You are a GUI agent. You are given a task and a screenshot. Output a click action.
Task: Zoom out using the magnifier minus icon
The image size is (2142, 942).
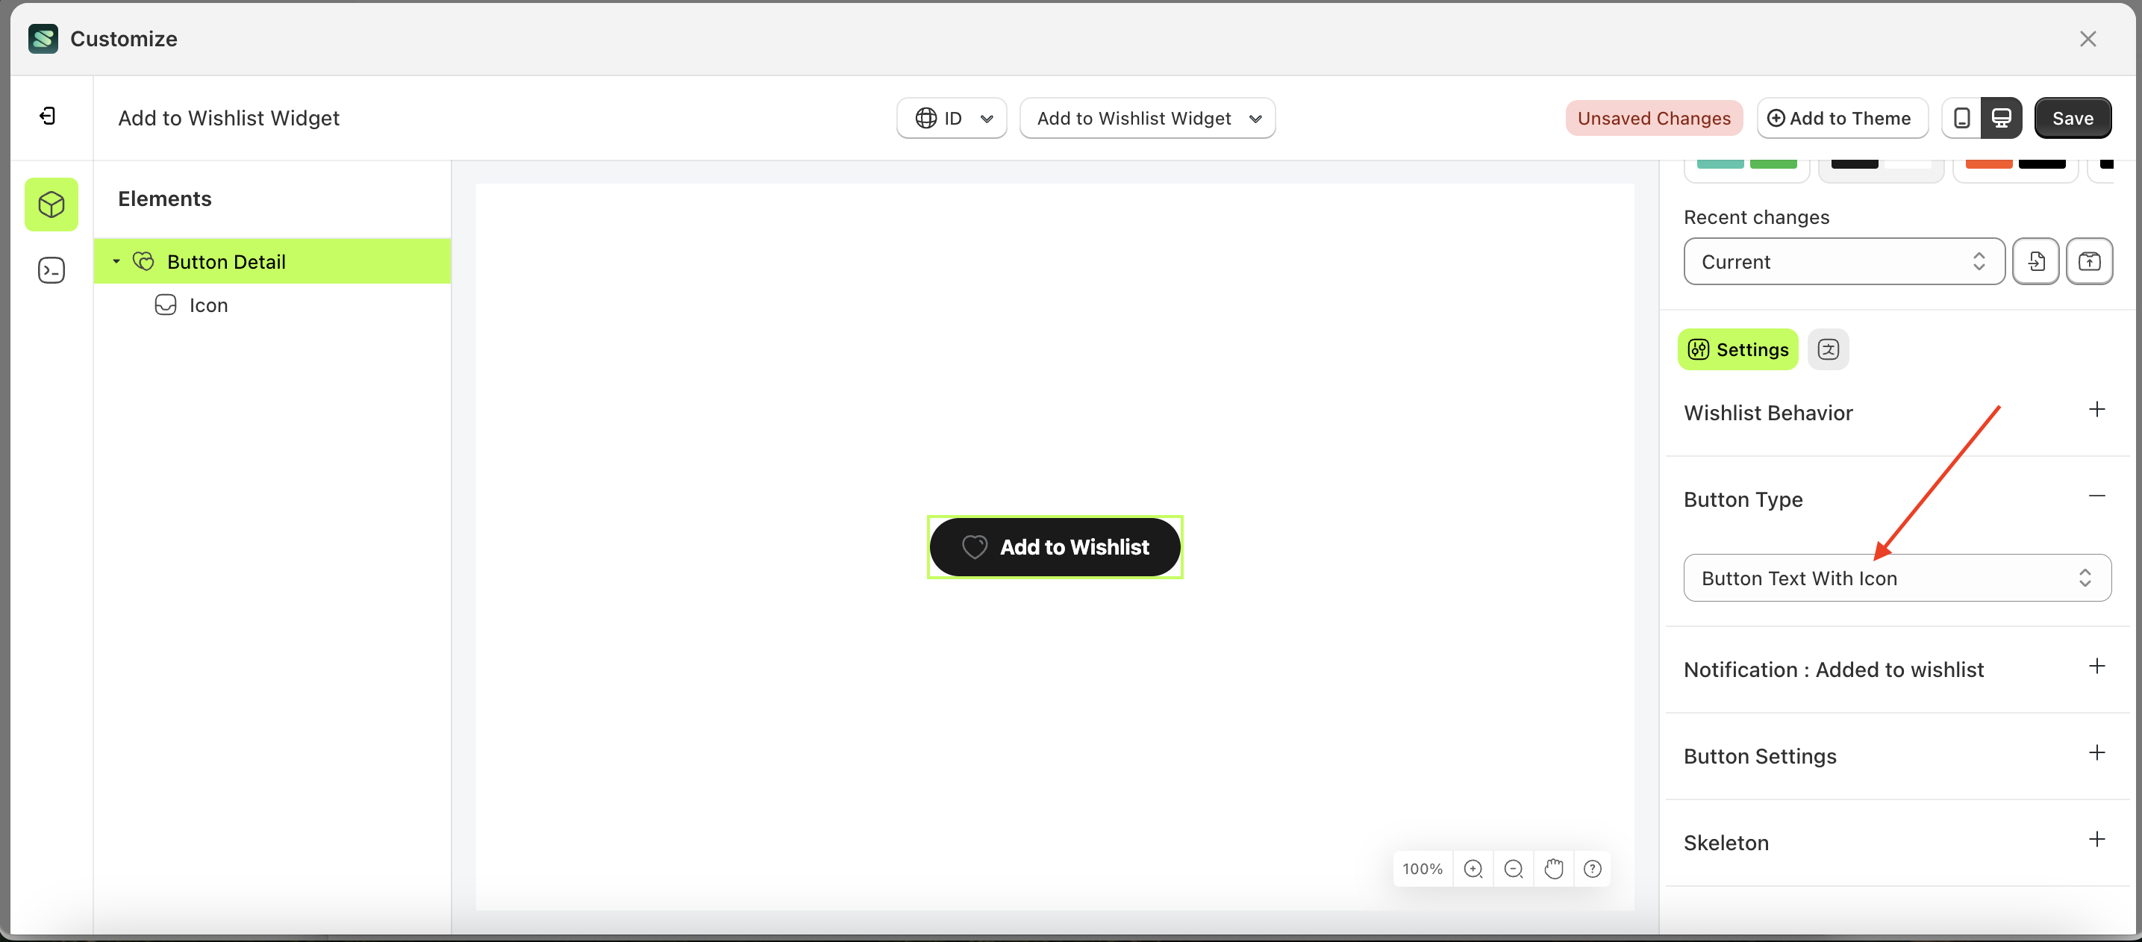click(1514, 868)
